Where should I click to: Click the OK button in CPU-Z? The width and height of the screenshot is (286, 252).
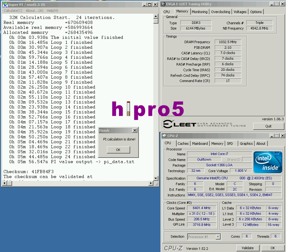pyautogui.click(x=273, y=248)
